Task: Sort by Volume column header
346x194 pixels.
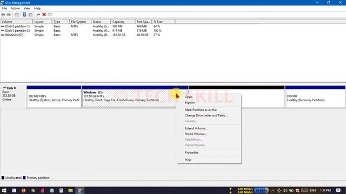Action: click(16, 22)
